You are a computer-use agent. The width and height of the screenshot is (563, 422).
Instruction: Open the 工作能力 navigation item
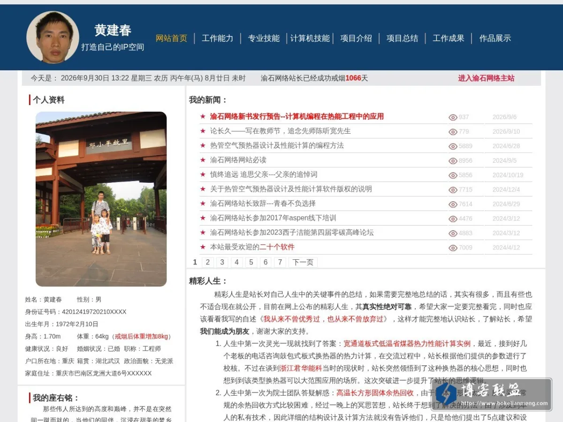218,38
